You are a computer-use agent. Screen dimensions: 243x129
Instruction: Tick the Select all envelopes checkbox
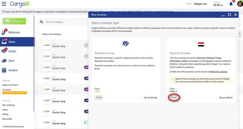click(x=39, y=34)
